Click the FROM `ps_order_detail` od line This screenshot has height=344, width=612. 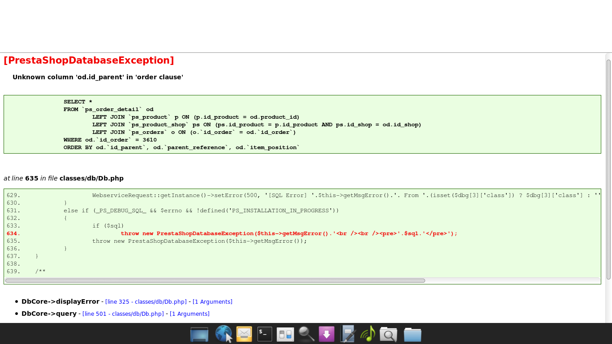click(x=108, y=109)
